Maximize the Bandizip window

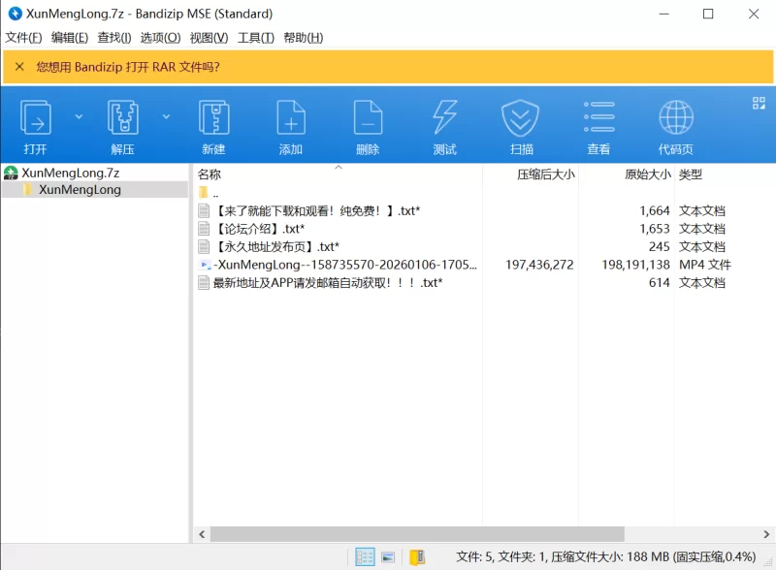coord(708,14)
